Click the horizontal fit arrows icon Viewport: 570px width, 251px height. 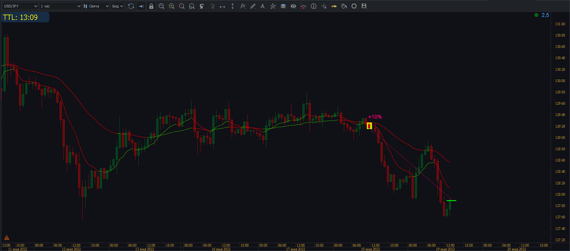pos(222,6)
